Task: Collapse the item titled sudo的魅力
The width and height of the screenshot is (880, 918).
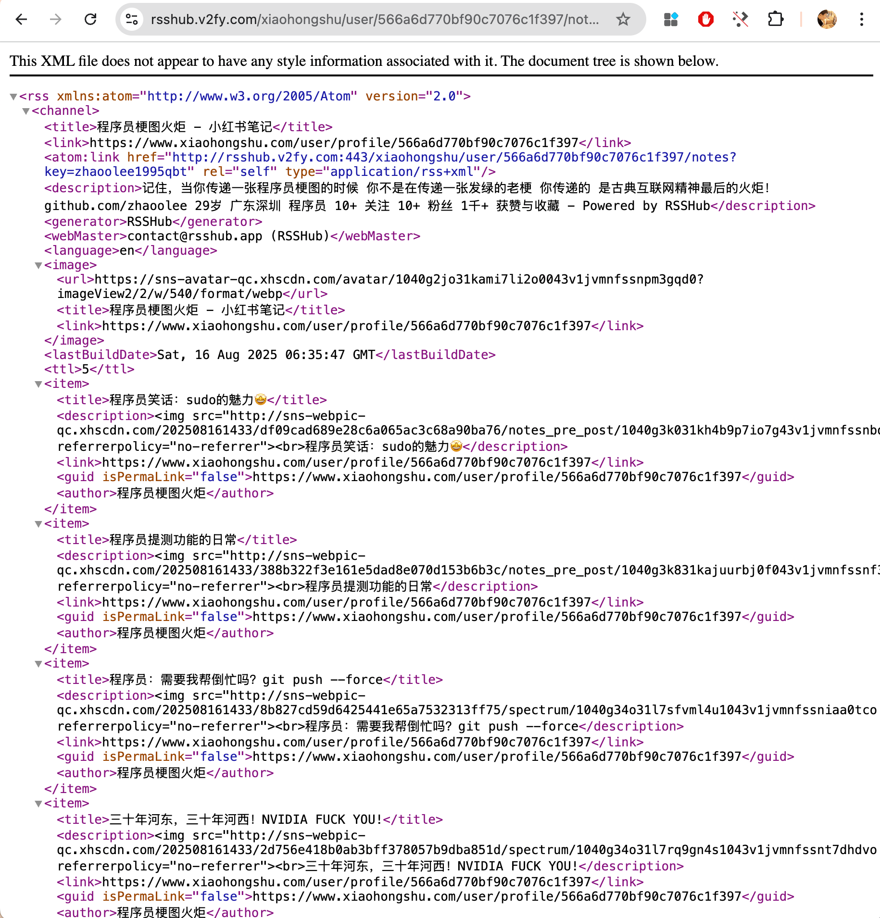Action: point(38,384)
